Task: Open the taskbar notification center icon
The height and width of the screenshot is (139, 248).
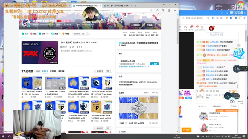Action: point(244,137)
